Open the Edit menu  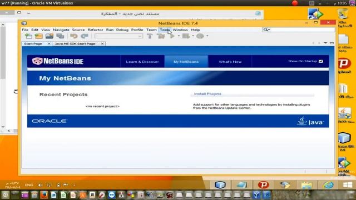[x=34, y=29]
